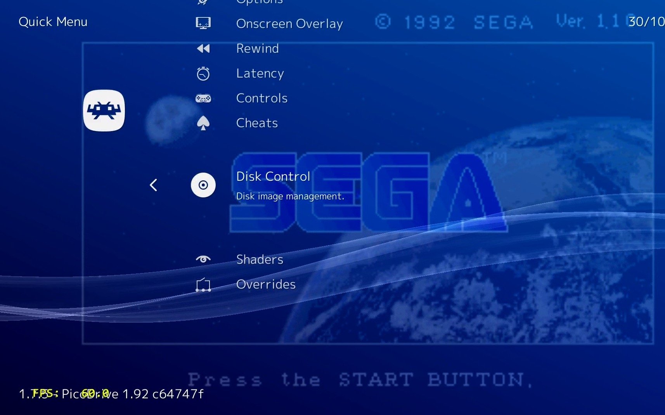Click the partially visible Options entry
The width and height of the screenshot is (665, 415).
[260, 2]
